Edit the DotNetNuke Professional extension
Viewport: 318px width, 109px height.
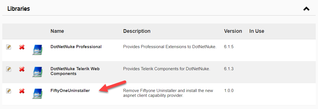[9, 47]
